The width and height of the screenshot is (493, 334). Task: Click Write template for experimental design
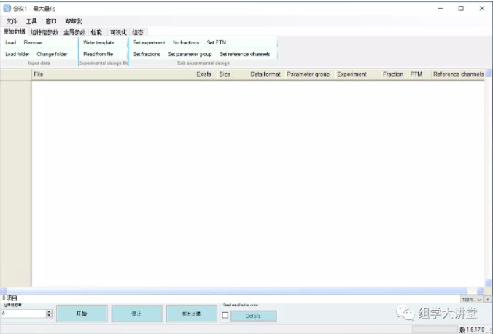tap(98, 43)
